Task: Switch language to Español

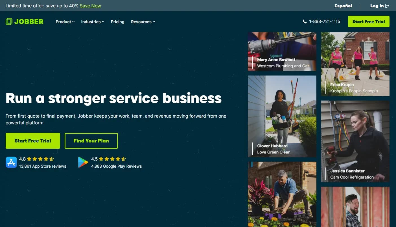Action: pyautogui.click(x=343, y=6)
